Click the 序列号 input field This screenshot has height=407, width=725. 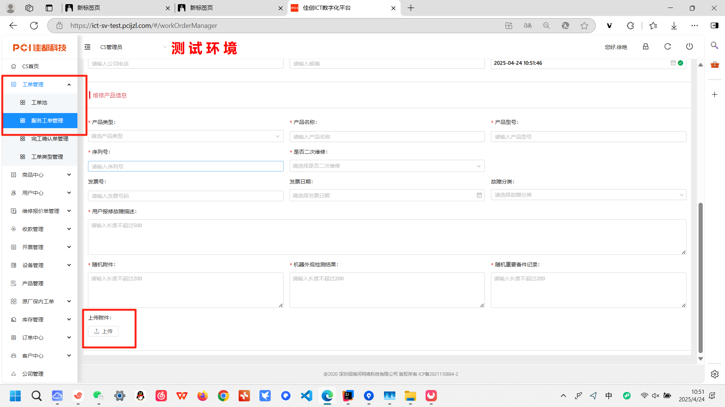click(185, 166)
